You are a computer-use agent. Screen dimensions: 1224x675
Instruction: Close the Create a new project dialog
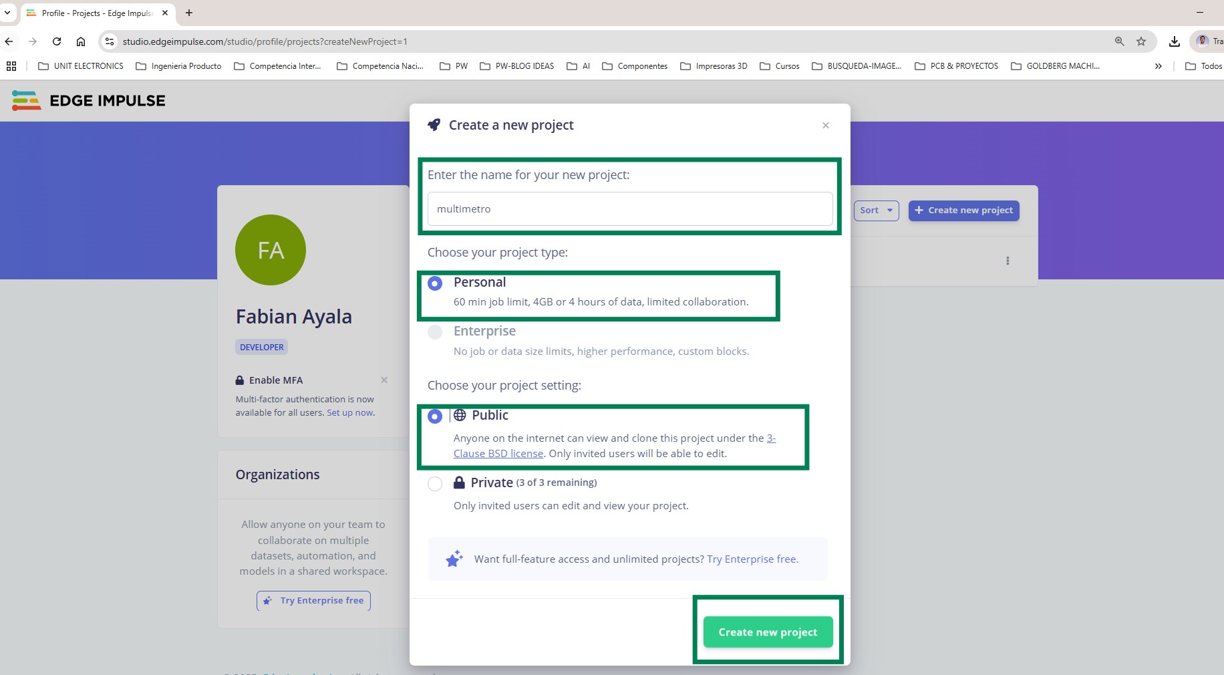pyautogui.click(x=826, y=125)
